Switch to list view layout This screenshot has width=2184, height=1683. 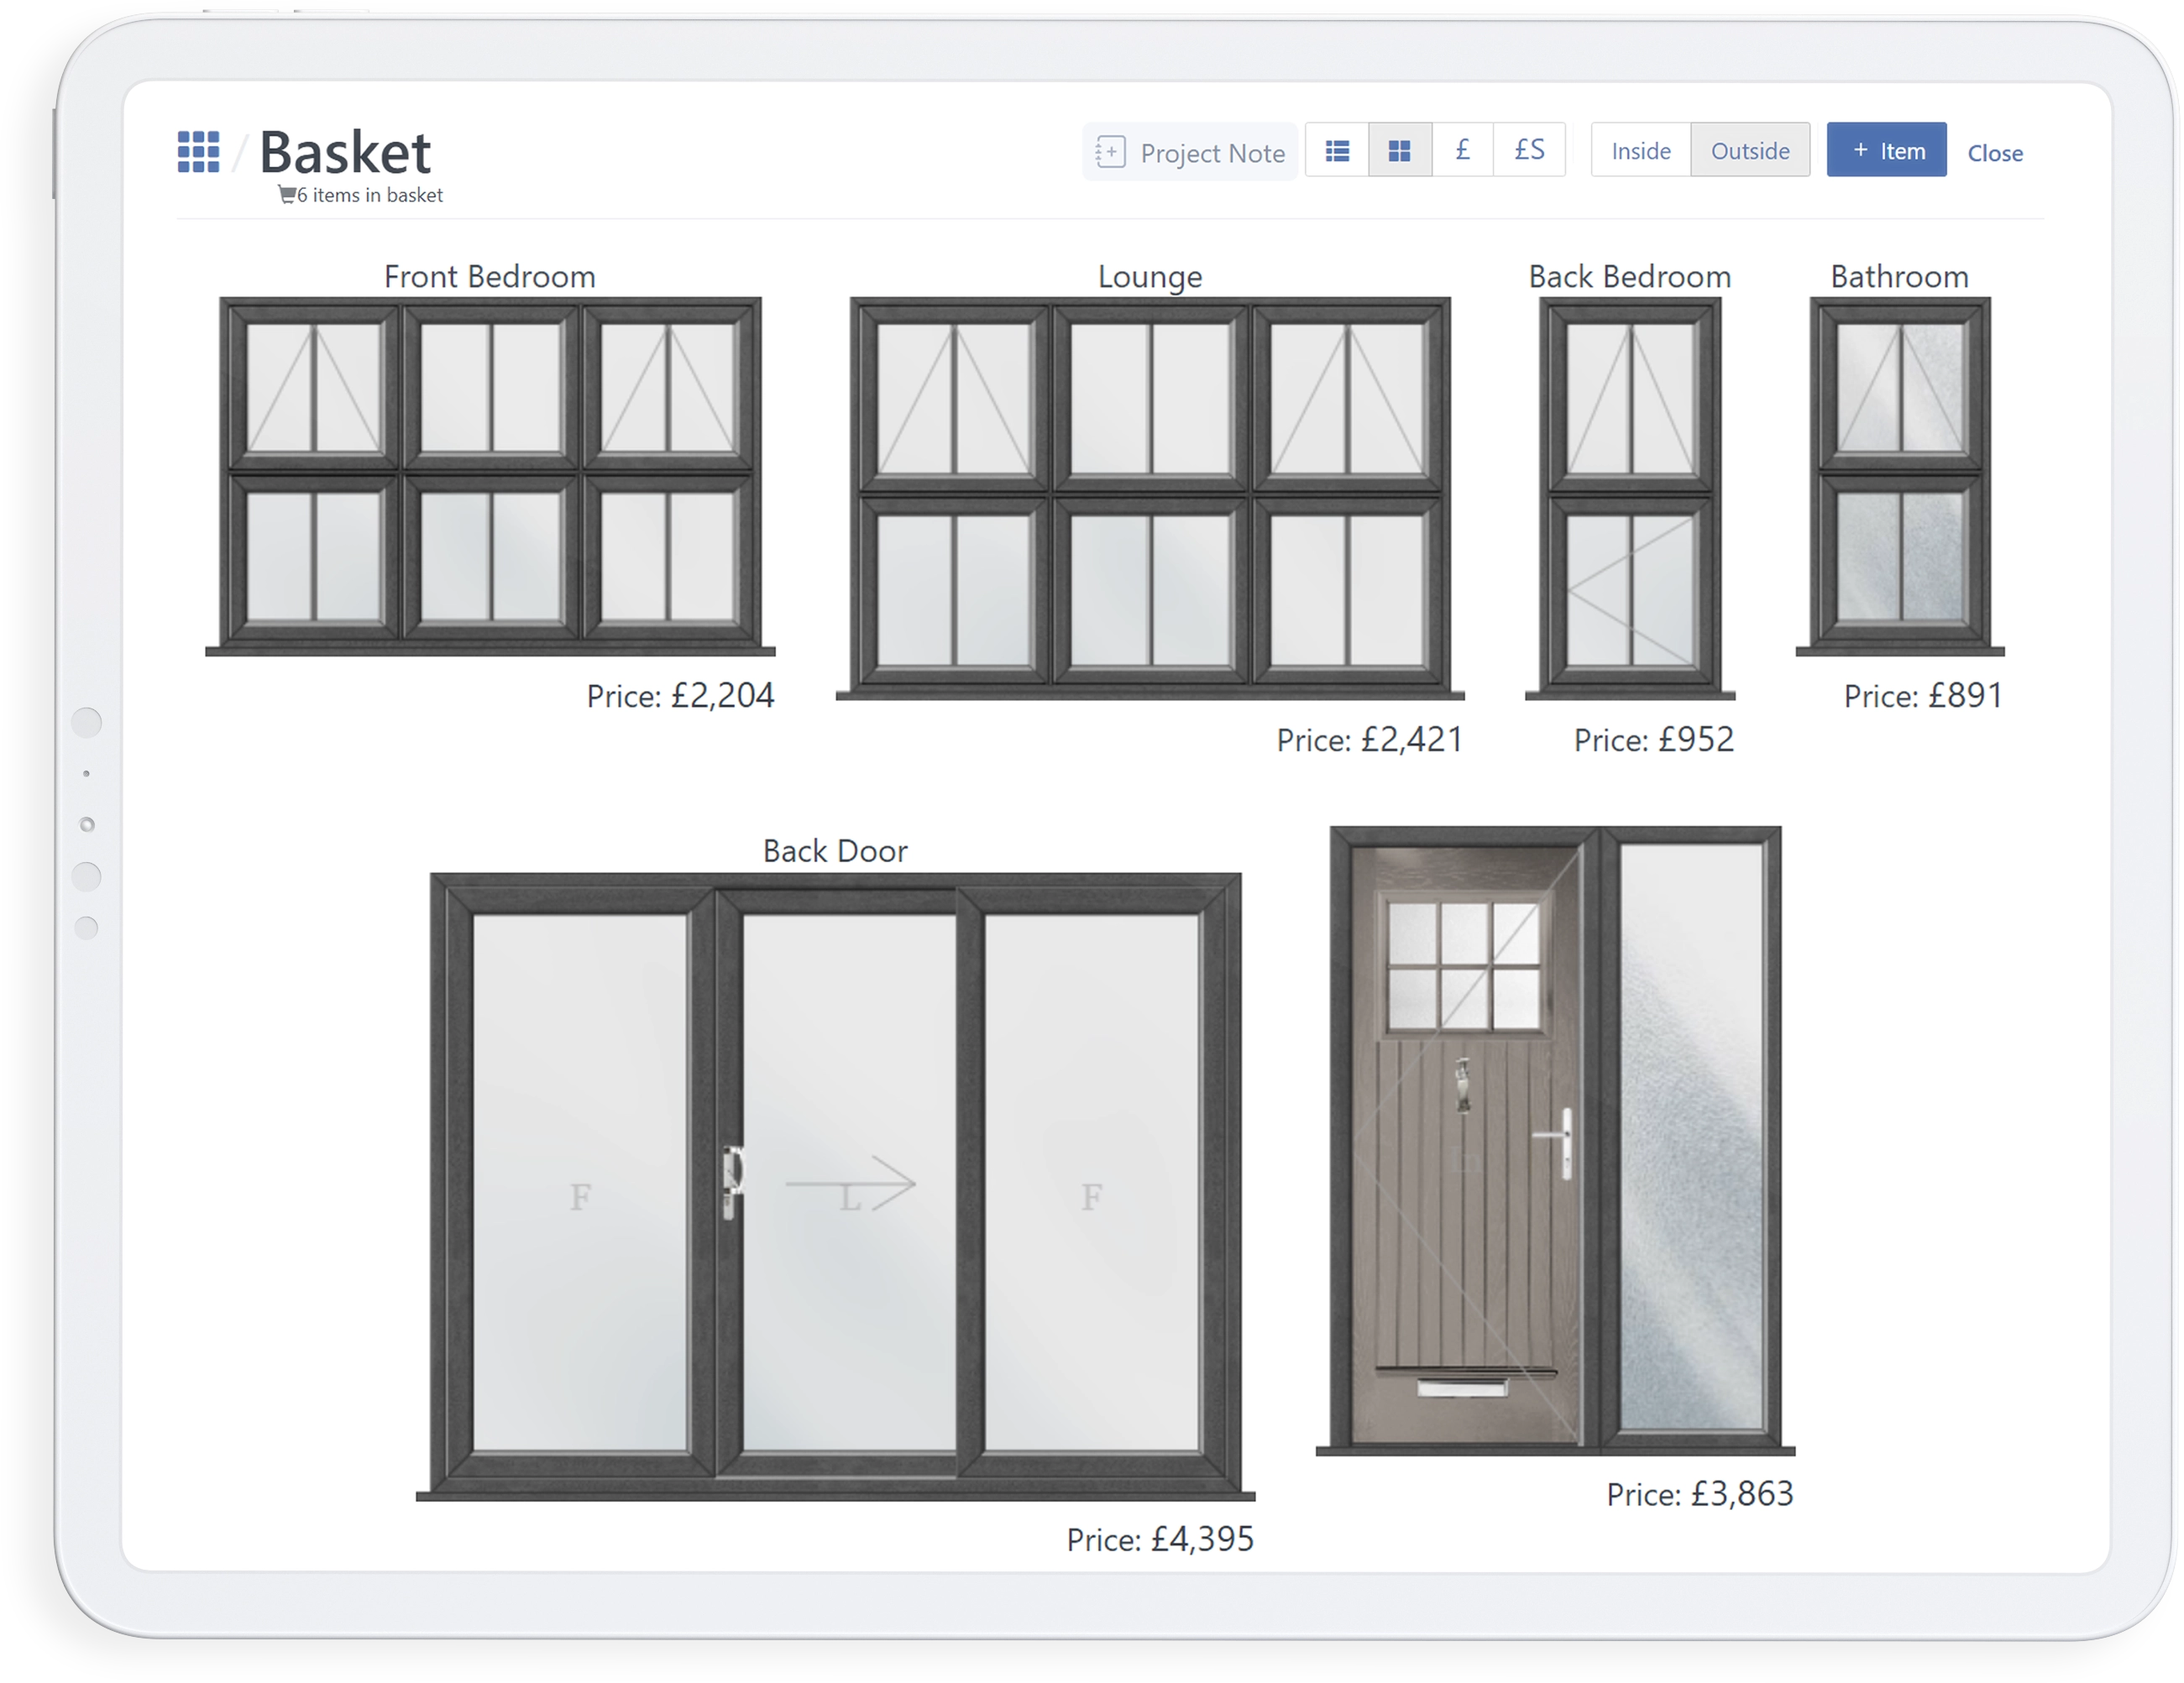tap(1337, 150)
